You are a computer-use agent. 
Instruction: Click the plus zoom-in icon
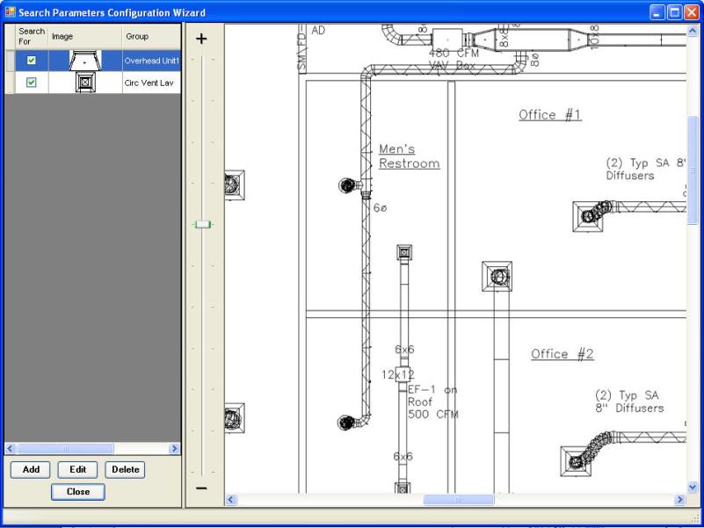pyautogui.click(x=201, y=40)
